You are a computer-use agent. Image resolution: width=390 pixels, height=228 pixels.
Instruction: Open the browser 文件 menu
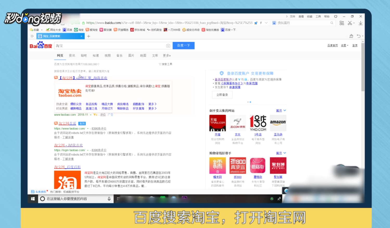click(292, 16)
